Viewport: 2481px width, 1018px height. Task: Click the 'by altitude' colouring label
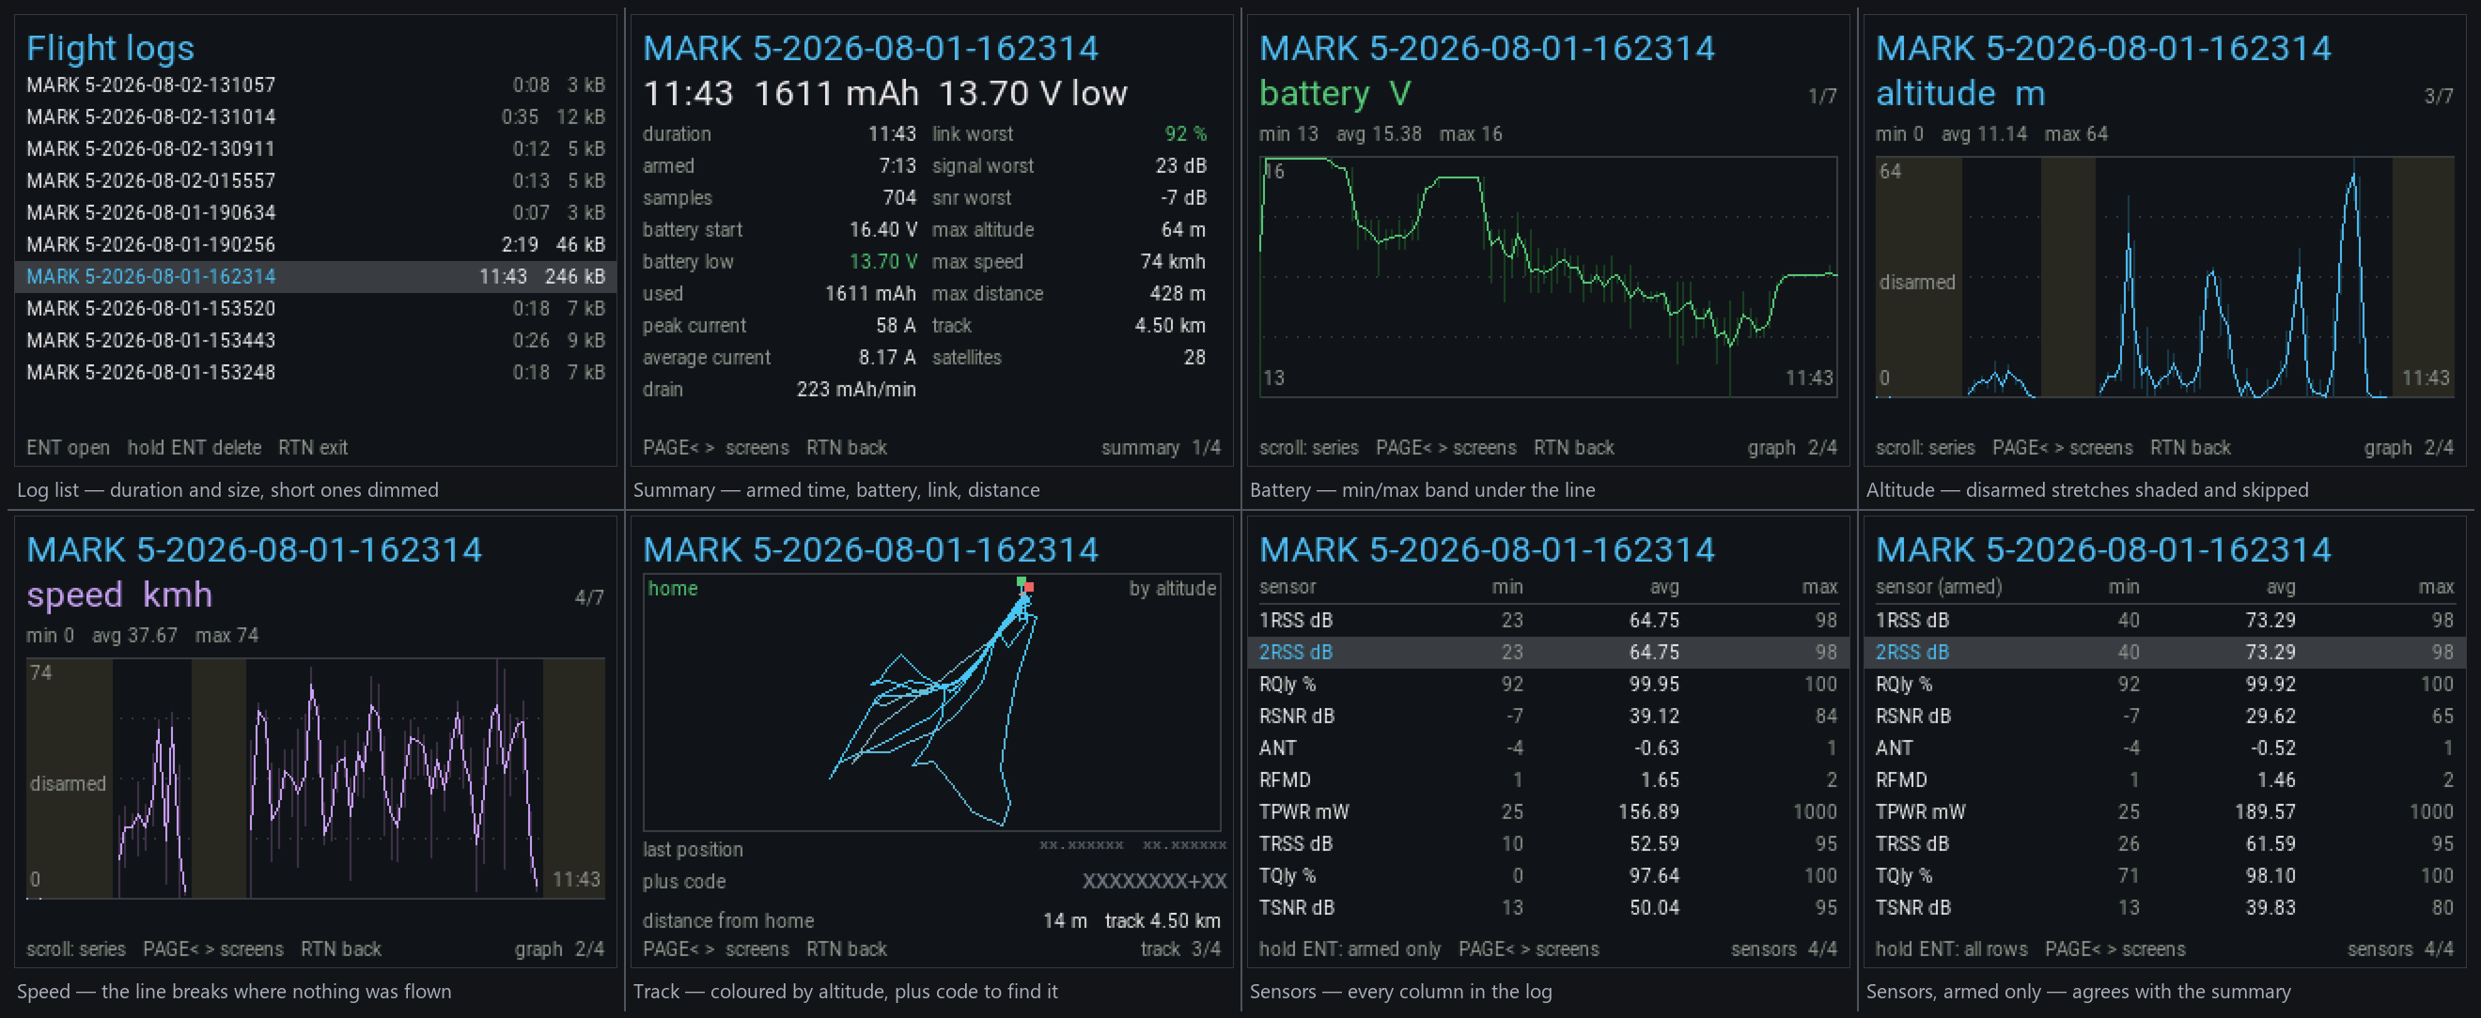[1172, 588]
